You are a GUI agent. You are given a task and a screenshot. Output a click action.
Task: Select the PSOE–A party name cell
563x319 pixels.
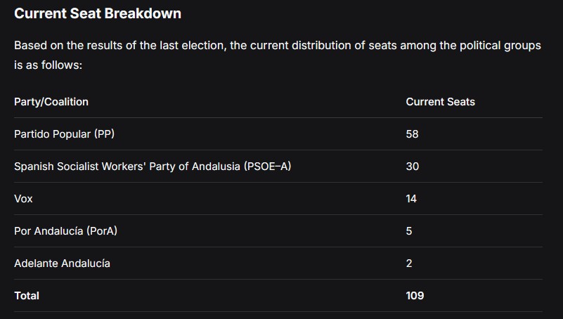coord(153,167)
